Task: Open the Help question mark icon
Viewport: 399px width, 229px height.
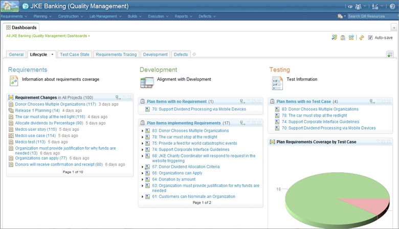Action: [392, 7]
